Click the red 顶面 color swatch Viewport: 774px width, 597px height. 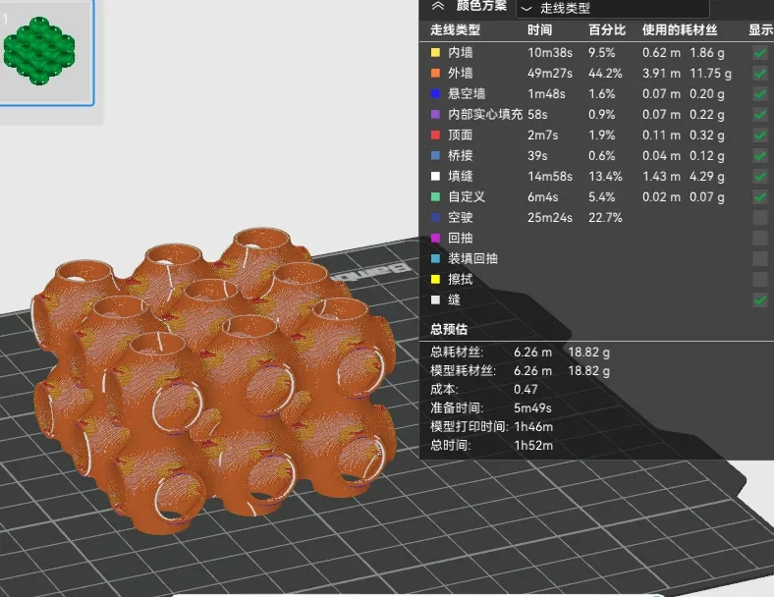pyautogui.click(x=435, y=136)
